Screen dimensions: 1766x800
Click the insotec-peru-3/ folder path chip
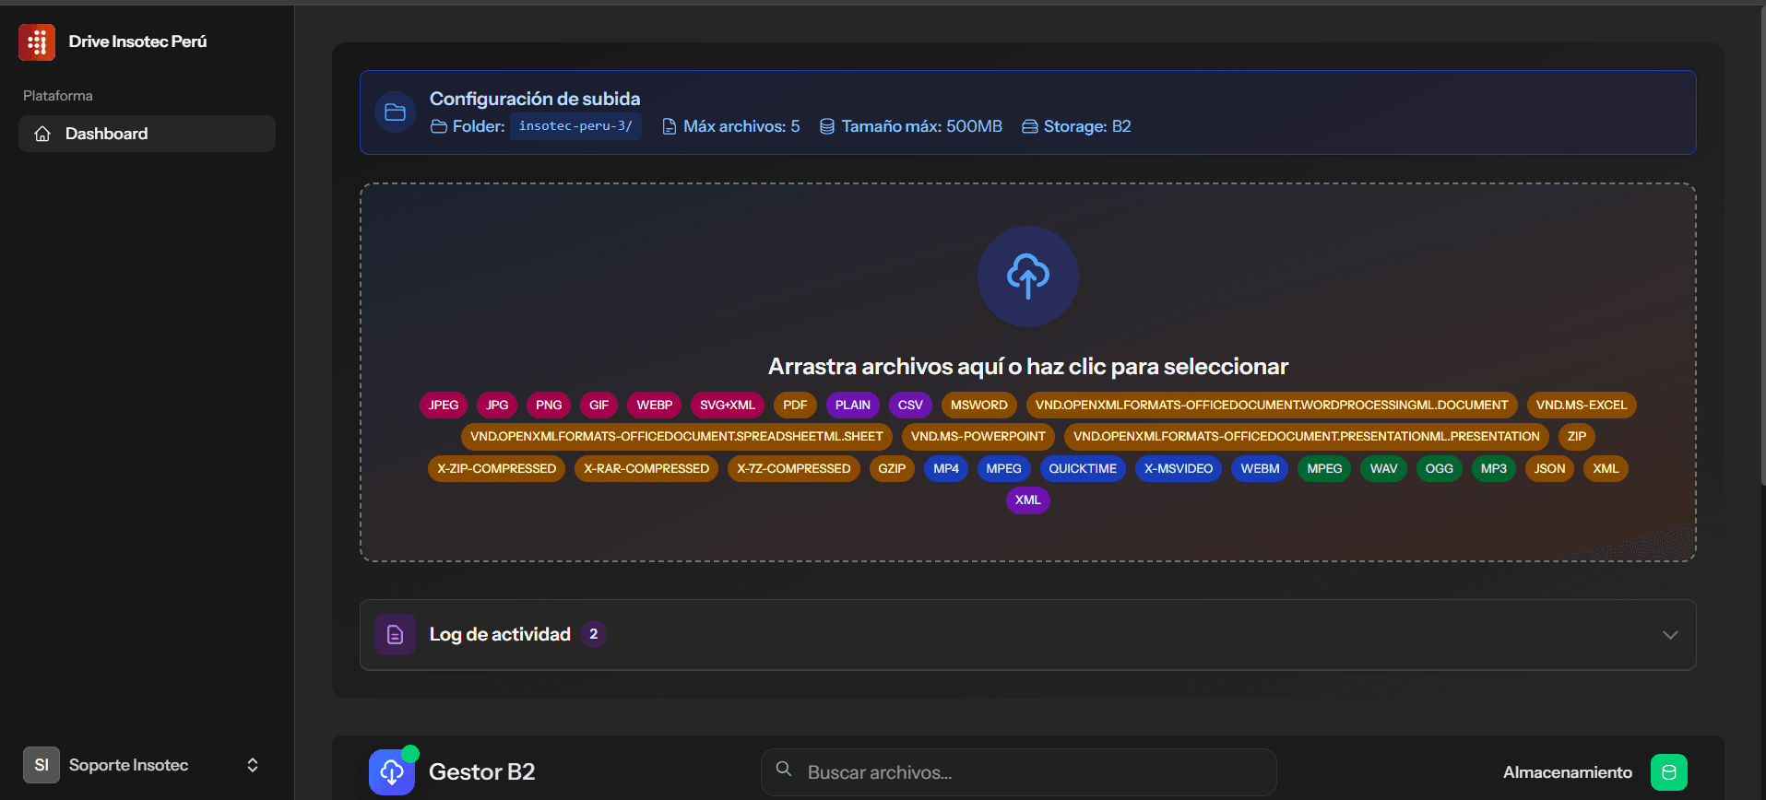[x=575, y=126]
